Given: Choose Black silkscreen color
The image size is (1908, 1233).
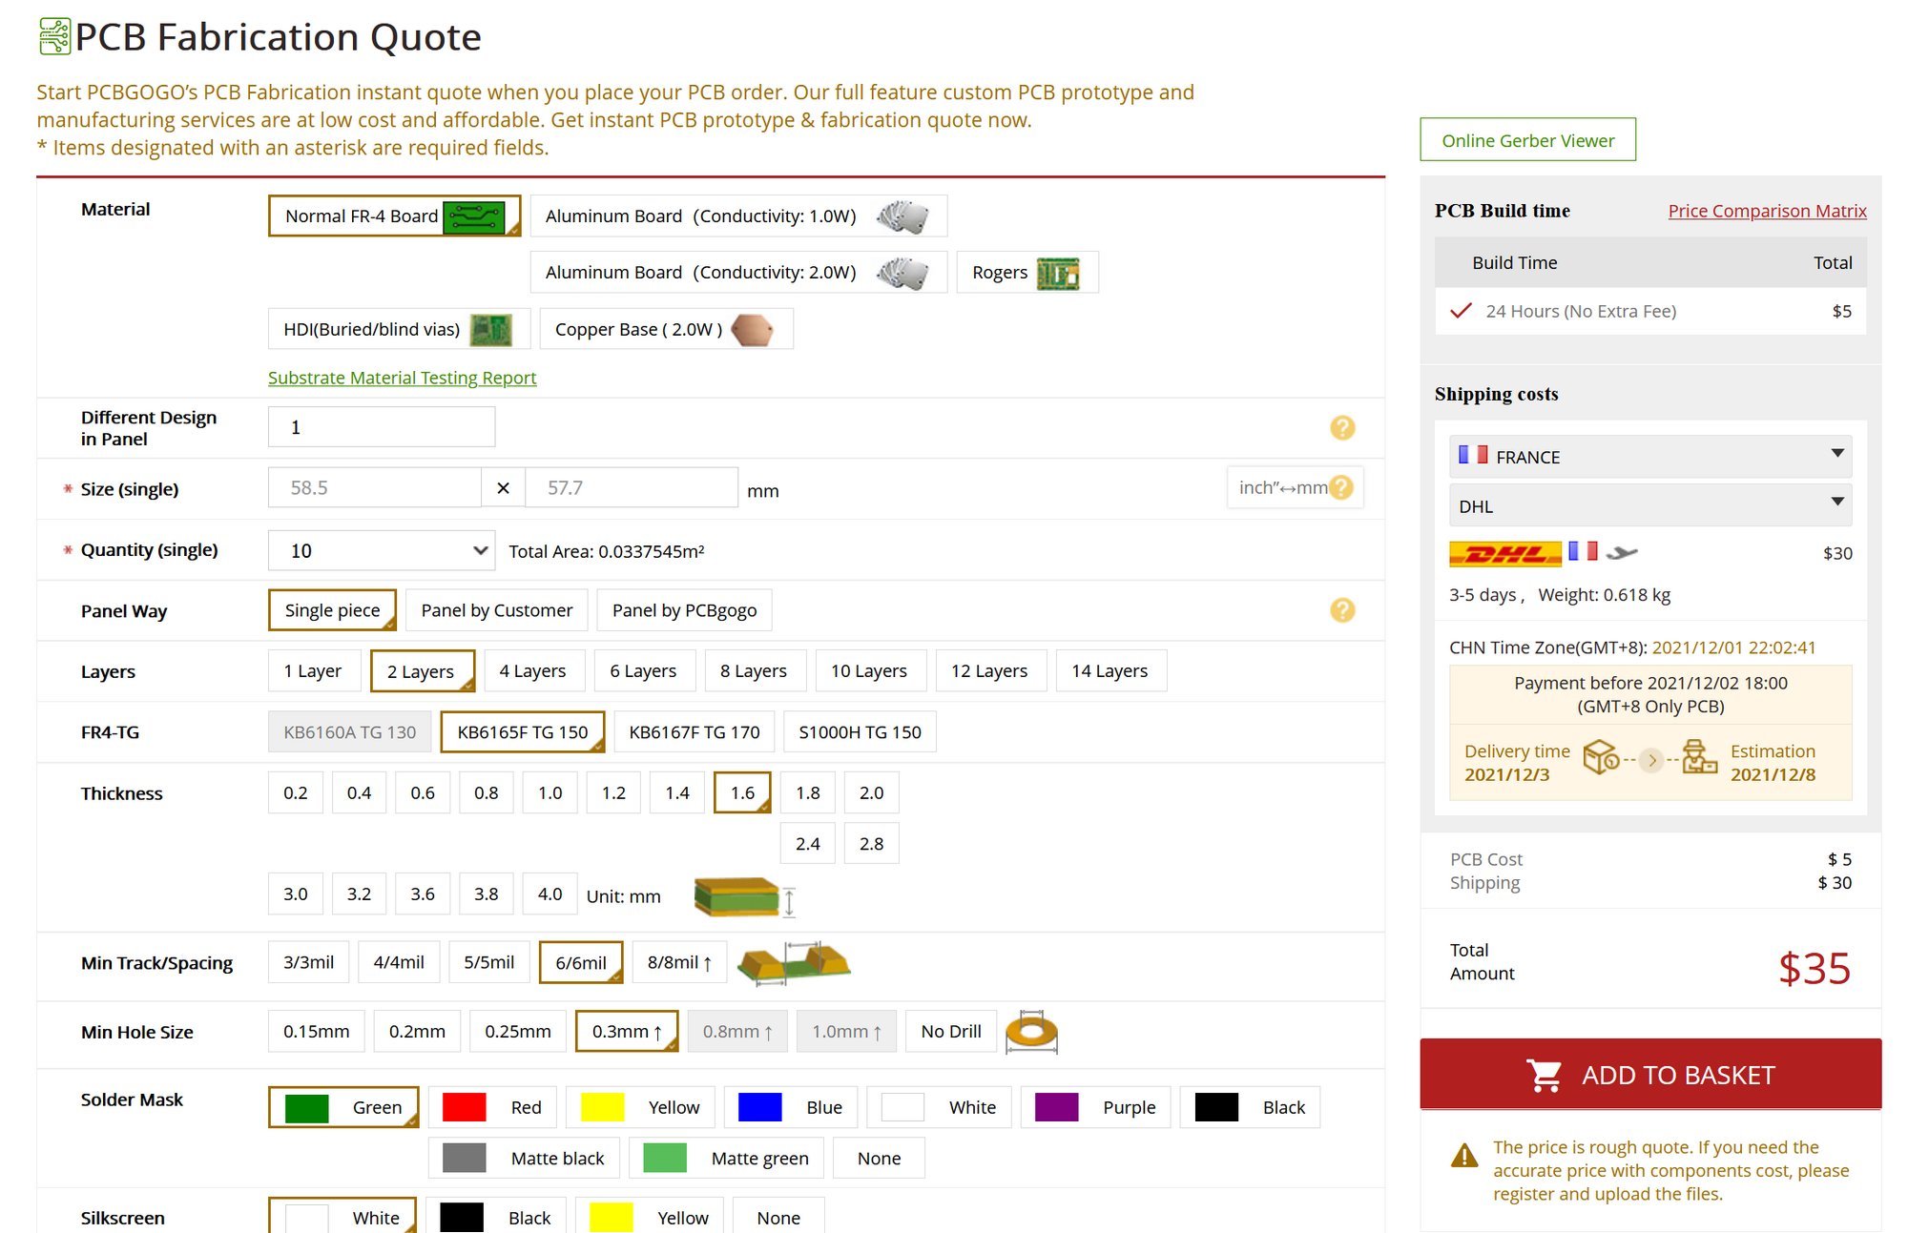Looking at the screenshot, I should coord(496,1218).
